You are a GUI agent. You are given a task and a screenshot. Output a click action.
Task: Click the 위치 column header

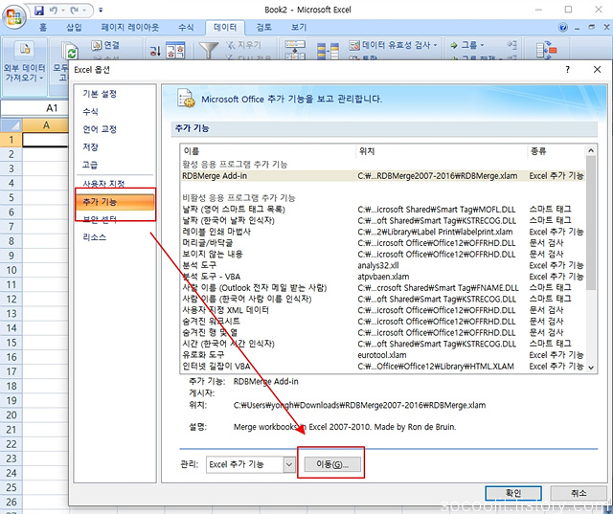pos(442,151)
